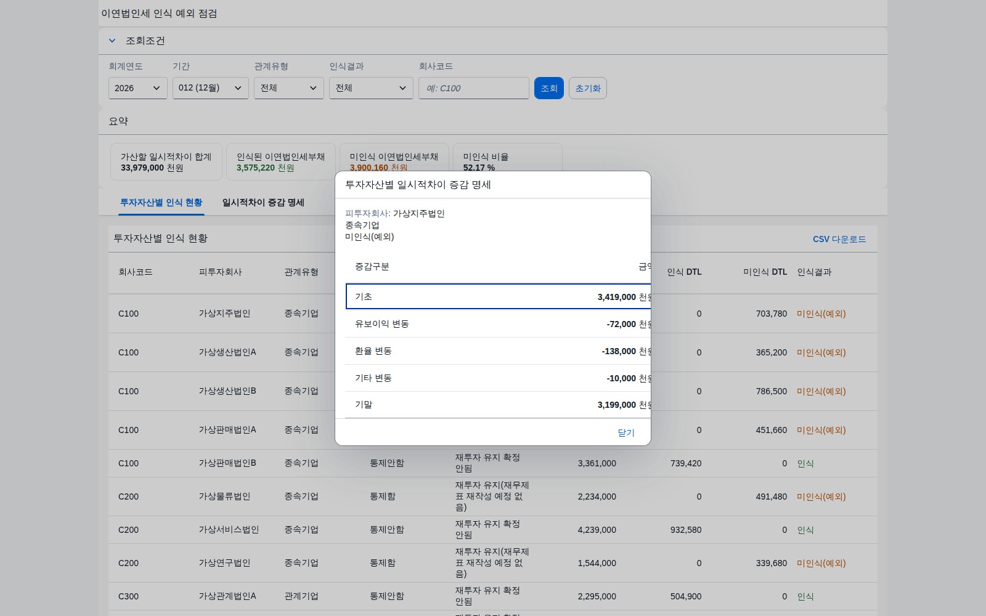The height and width of the screenshot is (616, 986).
Task: Click 미인식 DTL value 786,500
Action: tap(772, 391)
